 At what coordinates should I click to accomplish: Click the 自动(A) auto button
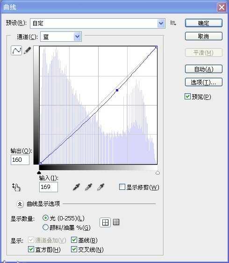(x=204, y=69)
